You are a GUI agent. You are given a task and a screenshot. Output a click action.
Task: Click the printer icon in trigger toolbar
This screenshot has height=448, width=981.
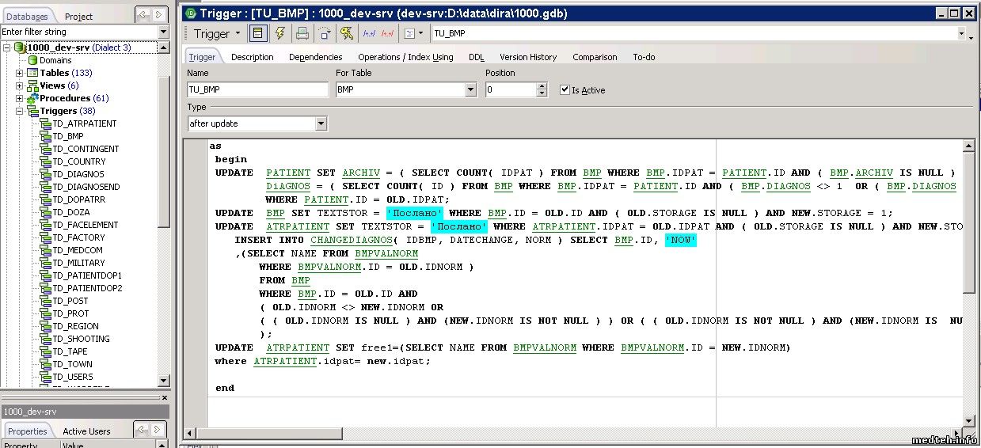[302, 33]
